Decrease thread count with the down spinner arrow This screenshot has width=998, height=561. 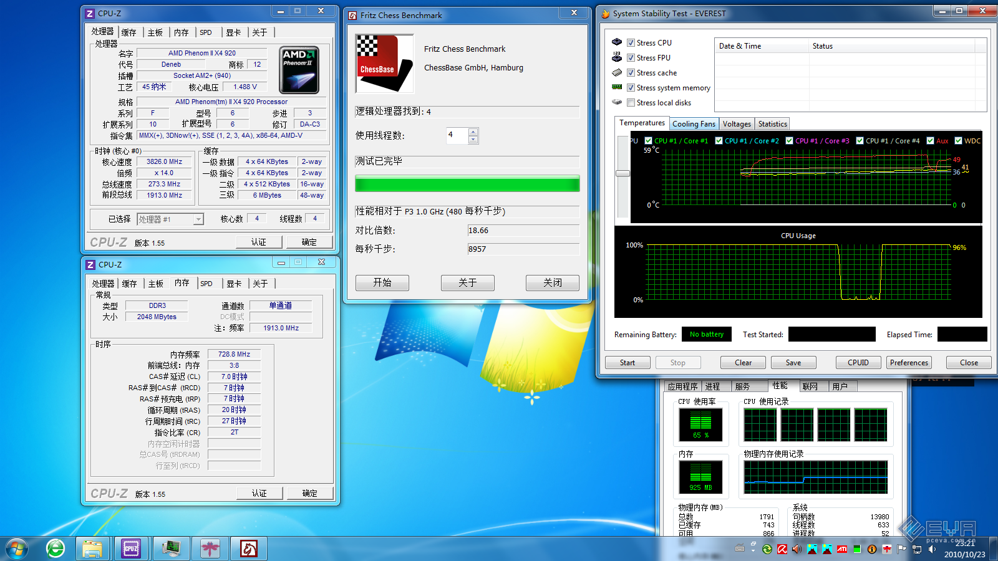pyautogui.click(x=473, y=140)
